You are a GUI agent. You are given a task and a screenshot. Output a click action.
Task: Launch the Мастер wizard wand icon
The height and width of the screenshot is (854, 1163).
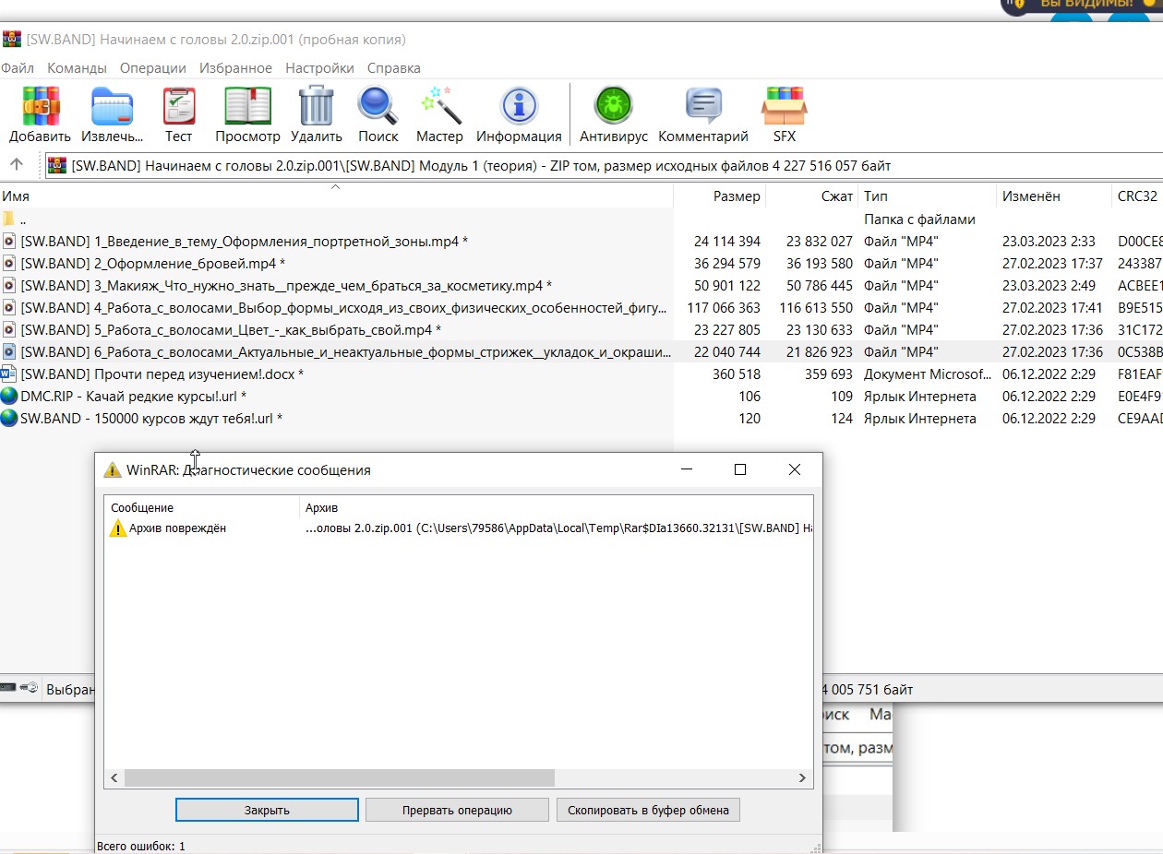439,107
